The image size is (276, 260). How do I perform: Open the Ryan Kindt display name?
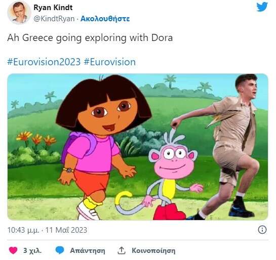(53, 8)
